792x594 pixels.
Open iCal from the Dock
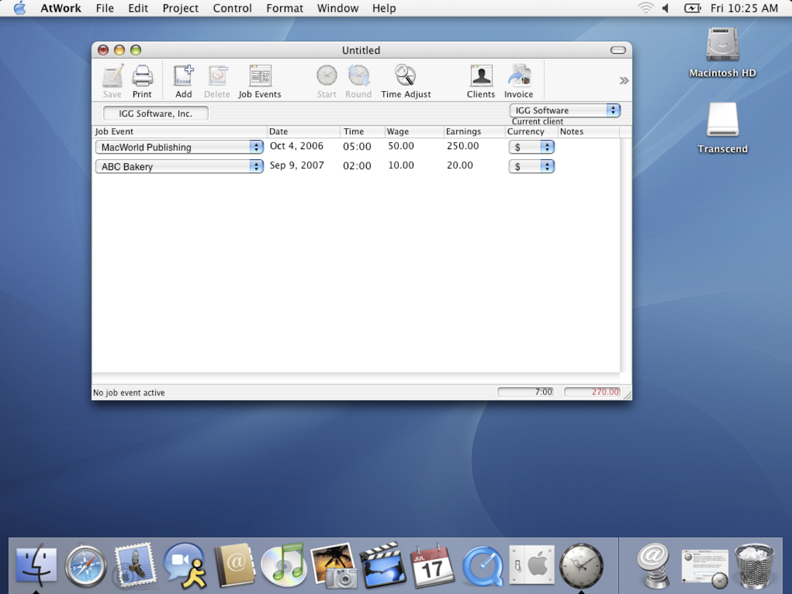click(432, 565)
